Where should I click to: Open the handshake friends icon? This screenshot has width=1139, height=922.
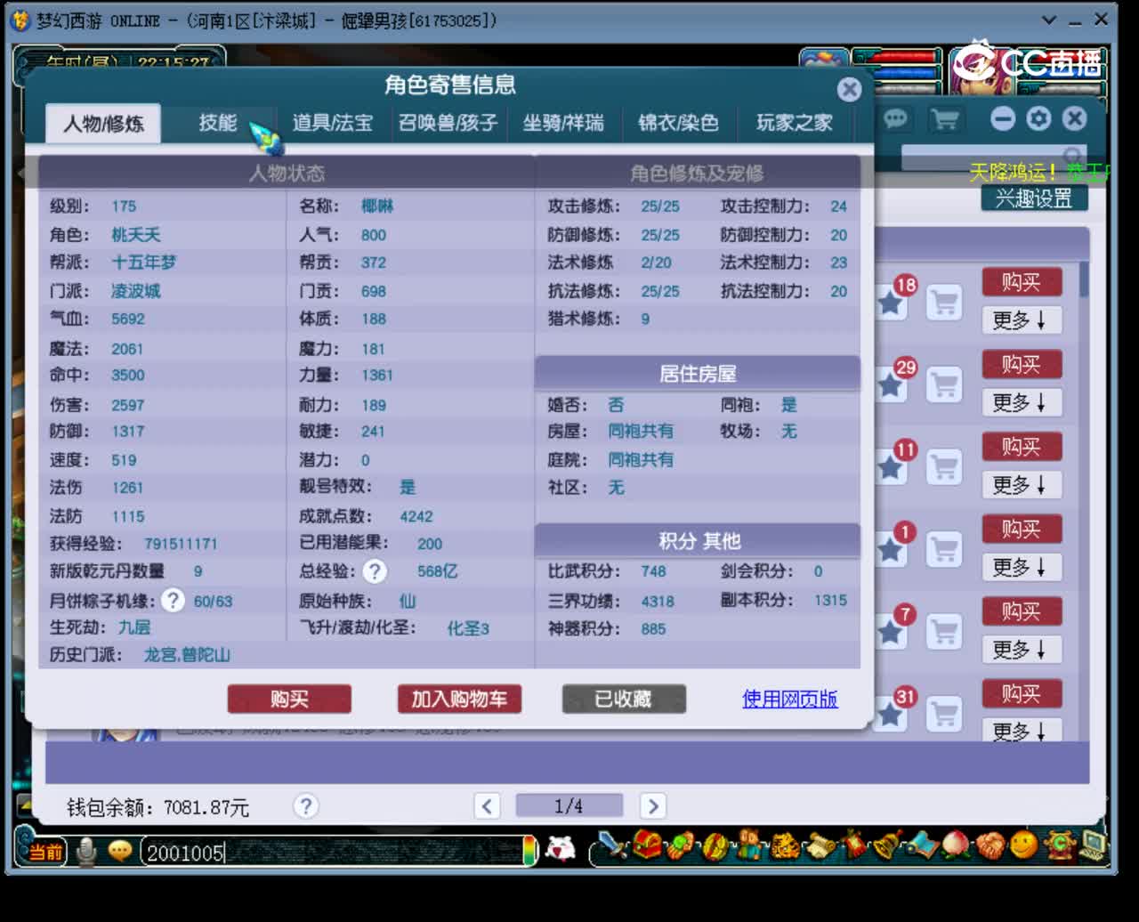[x=990, y=845]
